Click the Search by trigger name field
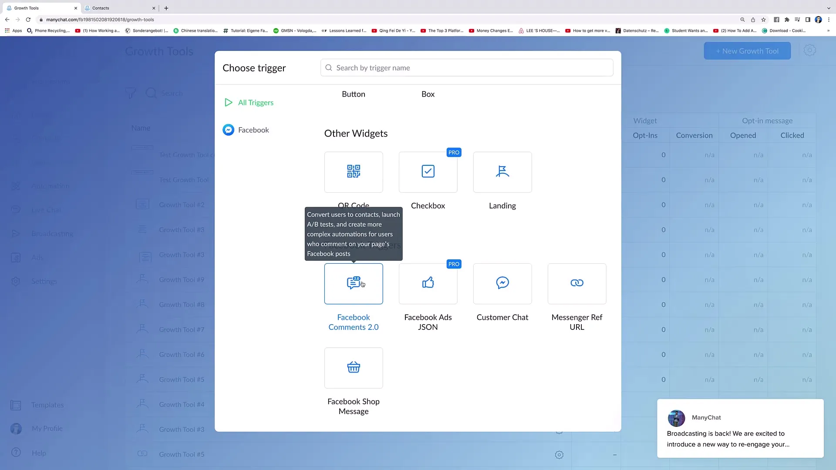This screenshot has width=836, height=470. (x=467, y=68)
